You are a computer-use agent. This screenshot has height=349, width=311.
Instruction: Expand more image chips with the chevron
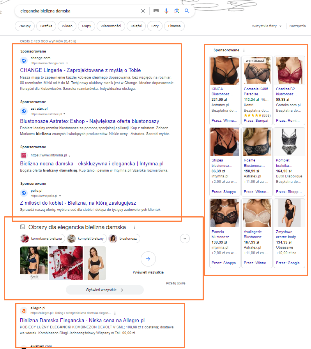click(185, 239)
